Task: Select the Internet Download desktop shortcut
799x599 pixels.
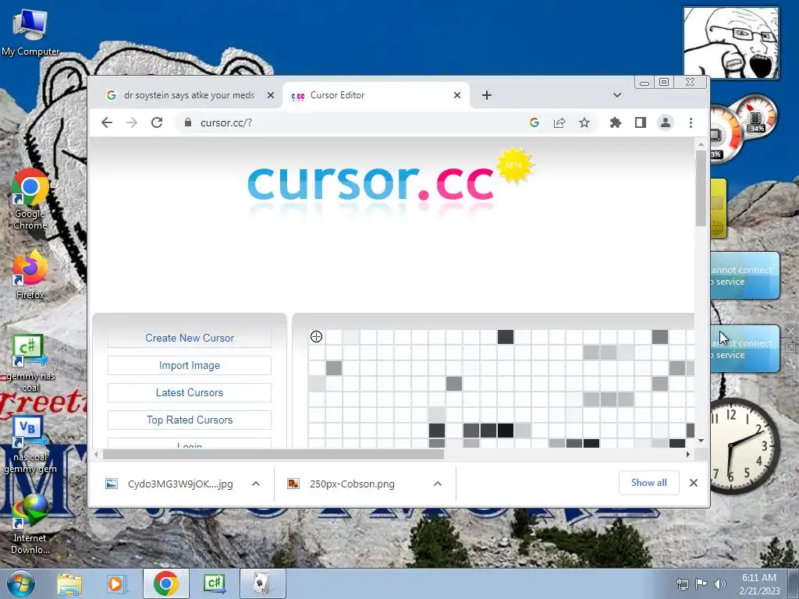Action: coord(30,525)
